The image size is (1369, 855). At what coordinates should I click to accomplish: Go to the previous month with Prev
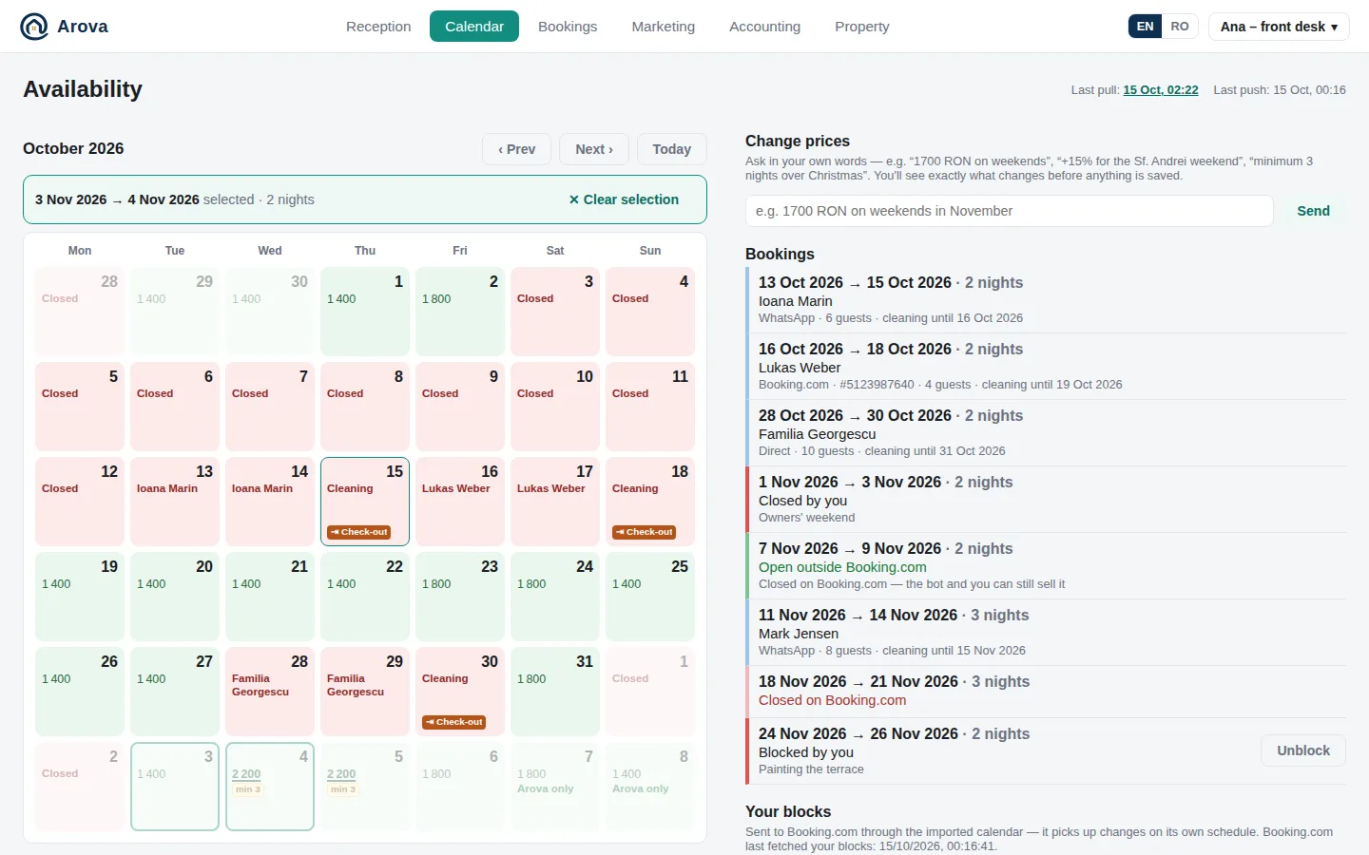point(516,149)
